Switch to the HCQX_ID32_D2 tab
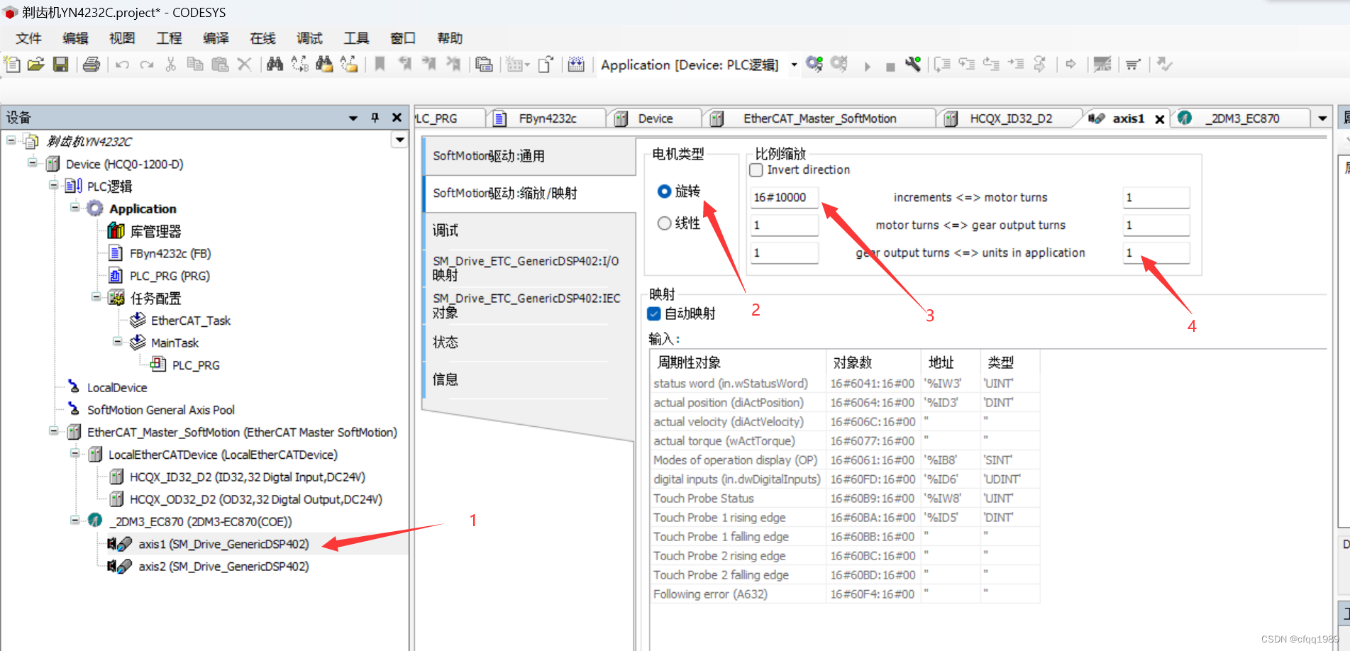Screen dimensions: 1350x651 point(1010,118)
